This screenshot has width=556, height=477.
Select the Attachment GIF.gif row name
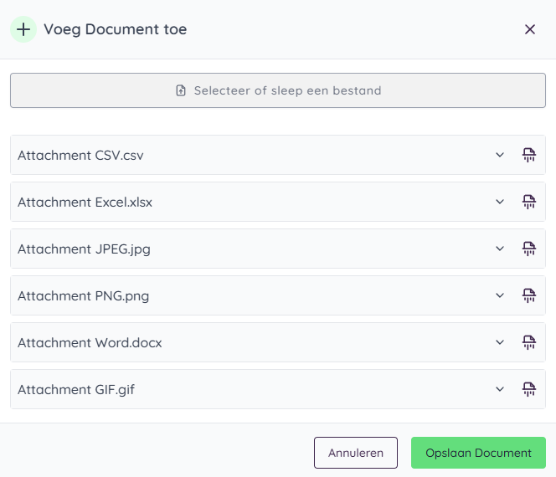coord(76,390)
